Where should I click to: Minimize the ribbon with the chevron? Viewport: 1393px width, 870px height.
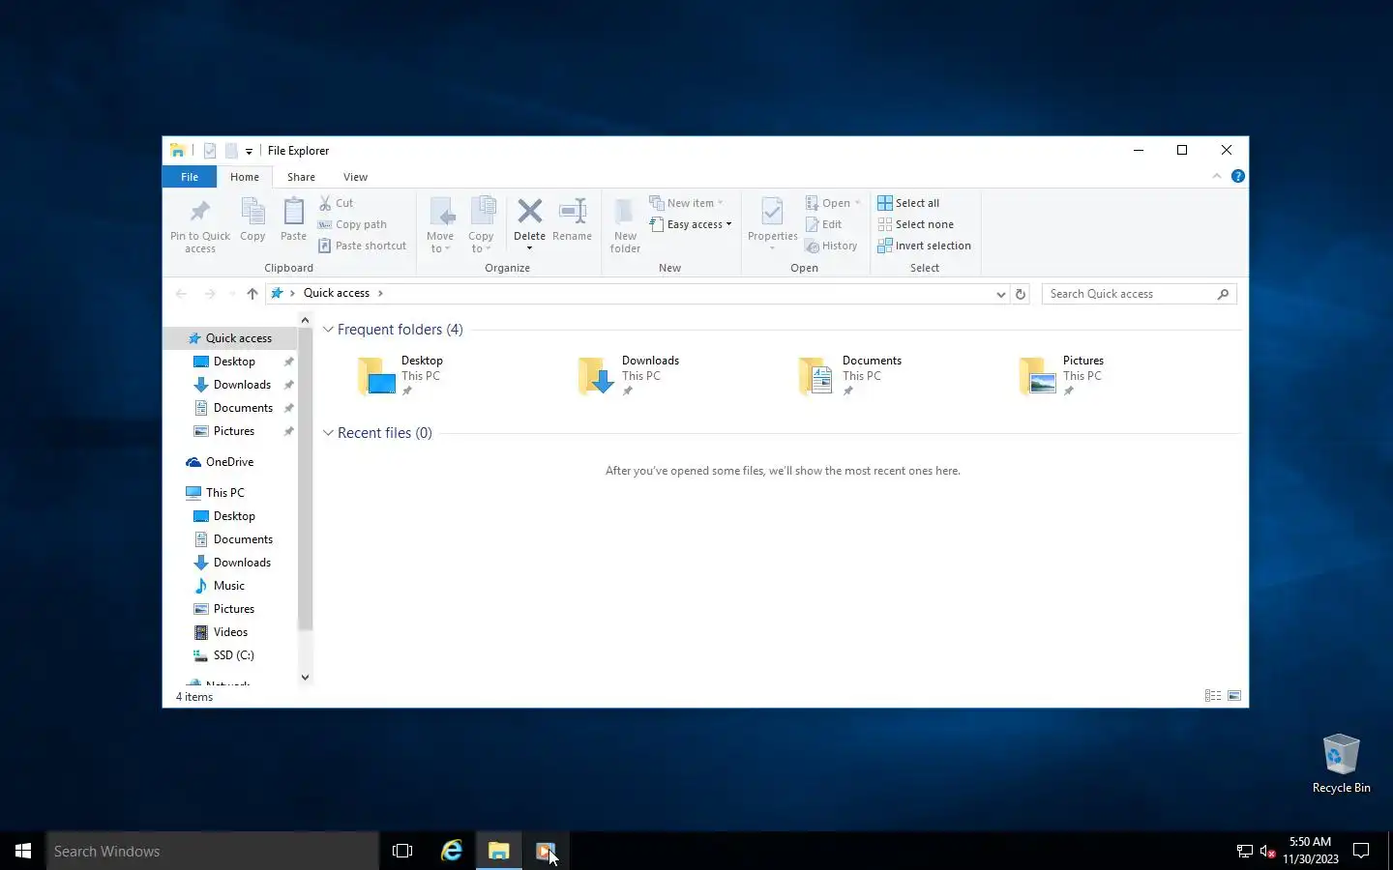pyautogui.click(x=1217, y=176)
